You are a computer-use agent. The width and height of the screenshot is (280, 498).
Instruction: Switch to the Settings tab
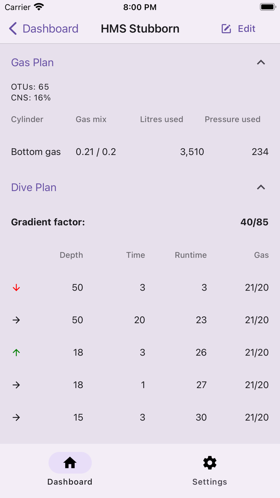coord(210,470)
